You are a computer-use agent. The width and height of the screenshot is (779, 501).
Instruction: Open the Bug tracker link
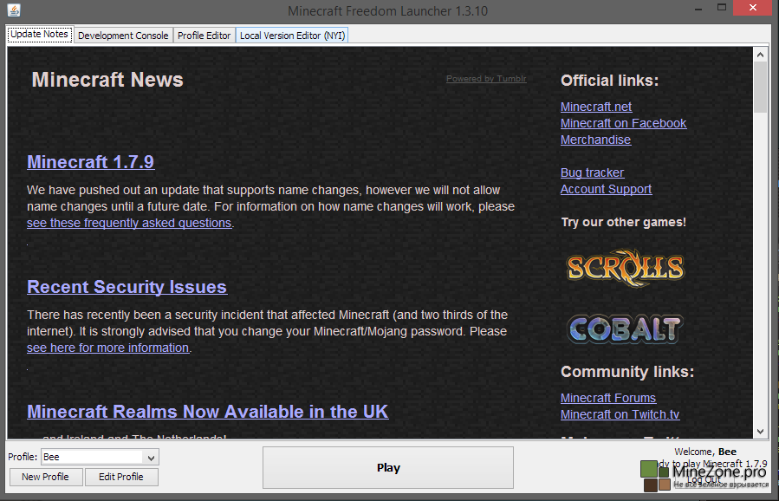(592, 172)
